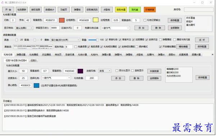Image resolution: width=216 pixels, height=139 pixels.
Task: Switch to the 弹幕AI tab
Action: pos(161,55)
